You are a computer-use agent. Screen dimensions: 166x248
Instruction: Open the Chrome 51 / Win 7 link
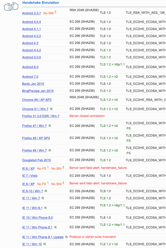point(35,109)
